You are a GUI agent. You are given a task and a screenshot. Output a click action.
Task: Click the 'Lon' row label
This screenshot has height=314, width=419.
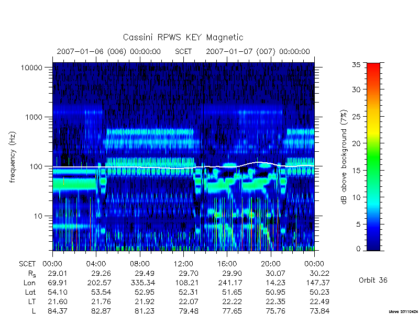30,283
